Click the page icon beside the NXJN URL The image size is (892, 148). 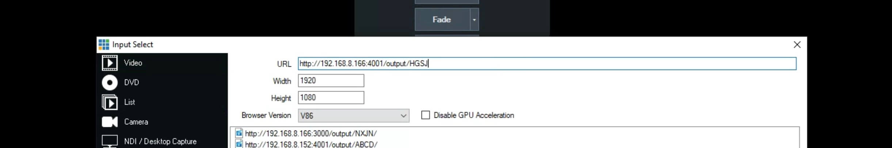[239, 133]
